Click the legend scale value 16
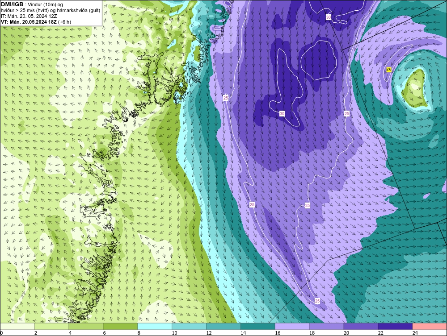 [x=278, y=333]
